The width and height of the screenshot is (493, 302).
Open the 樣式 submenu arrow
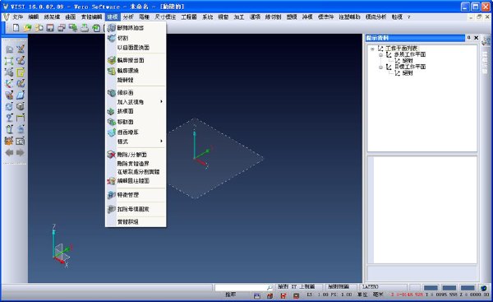pyautogui.click(x=161, y=141)
